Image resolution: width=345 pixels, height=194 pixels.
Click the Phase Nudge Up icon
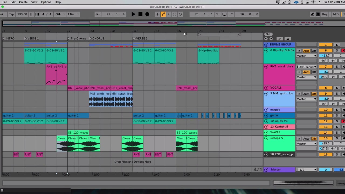pos(37,14)
